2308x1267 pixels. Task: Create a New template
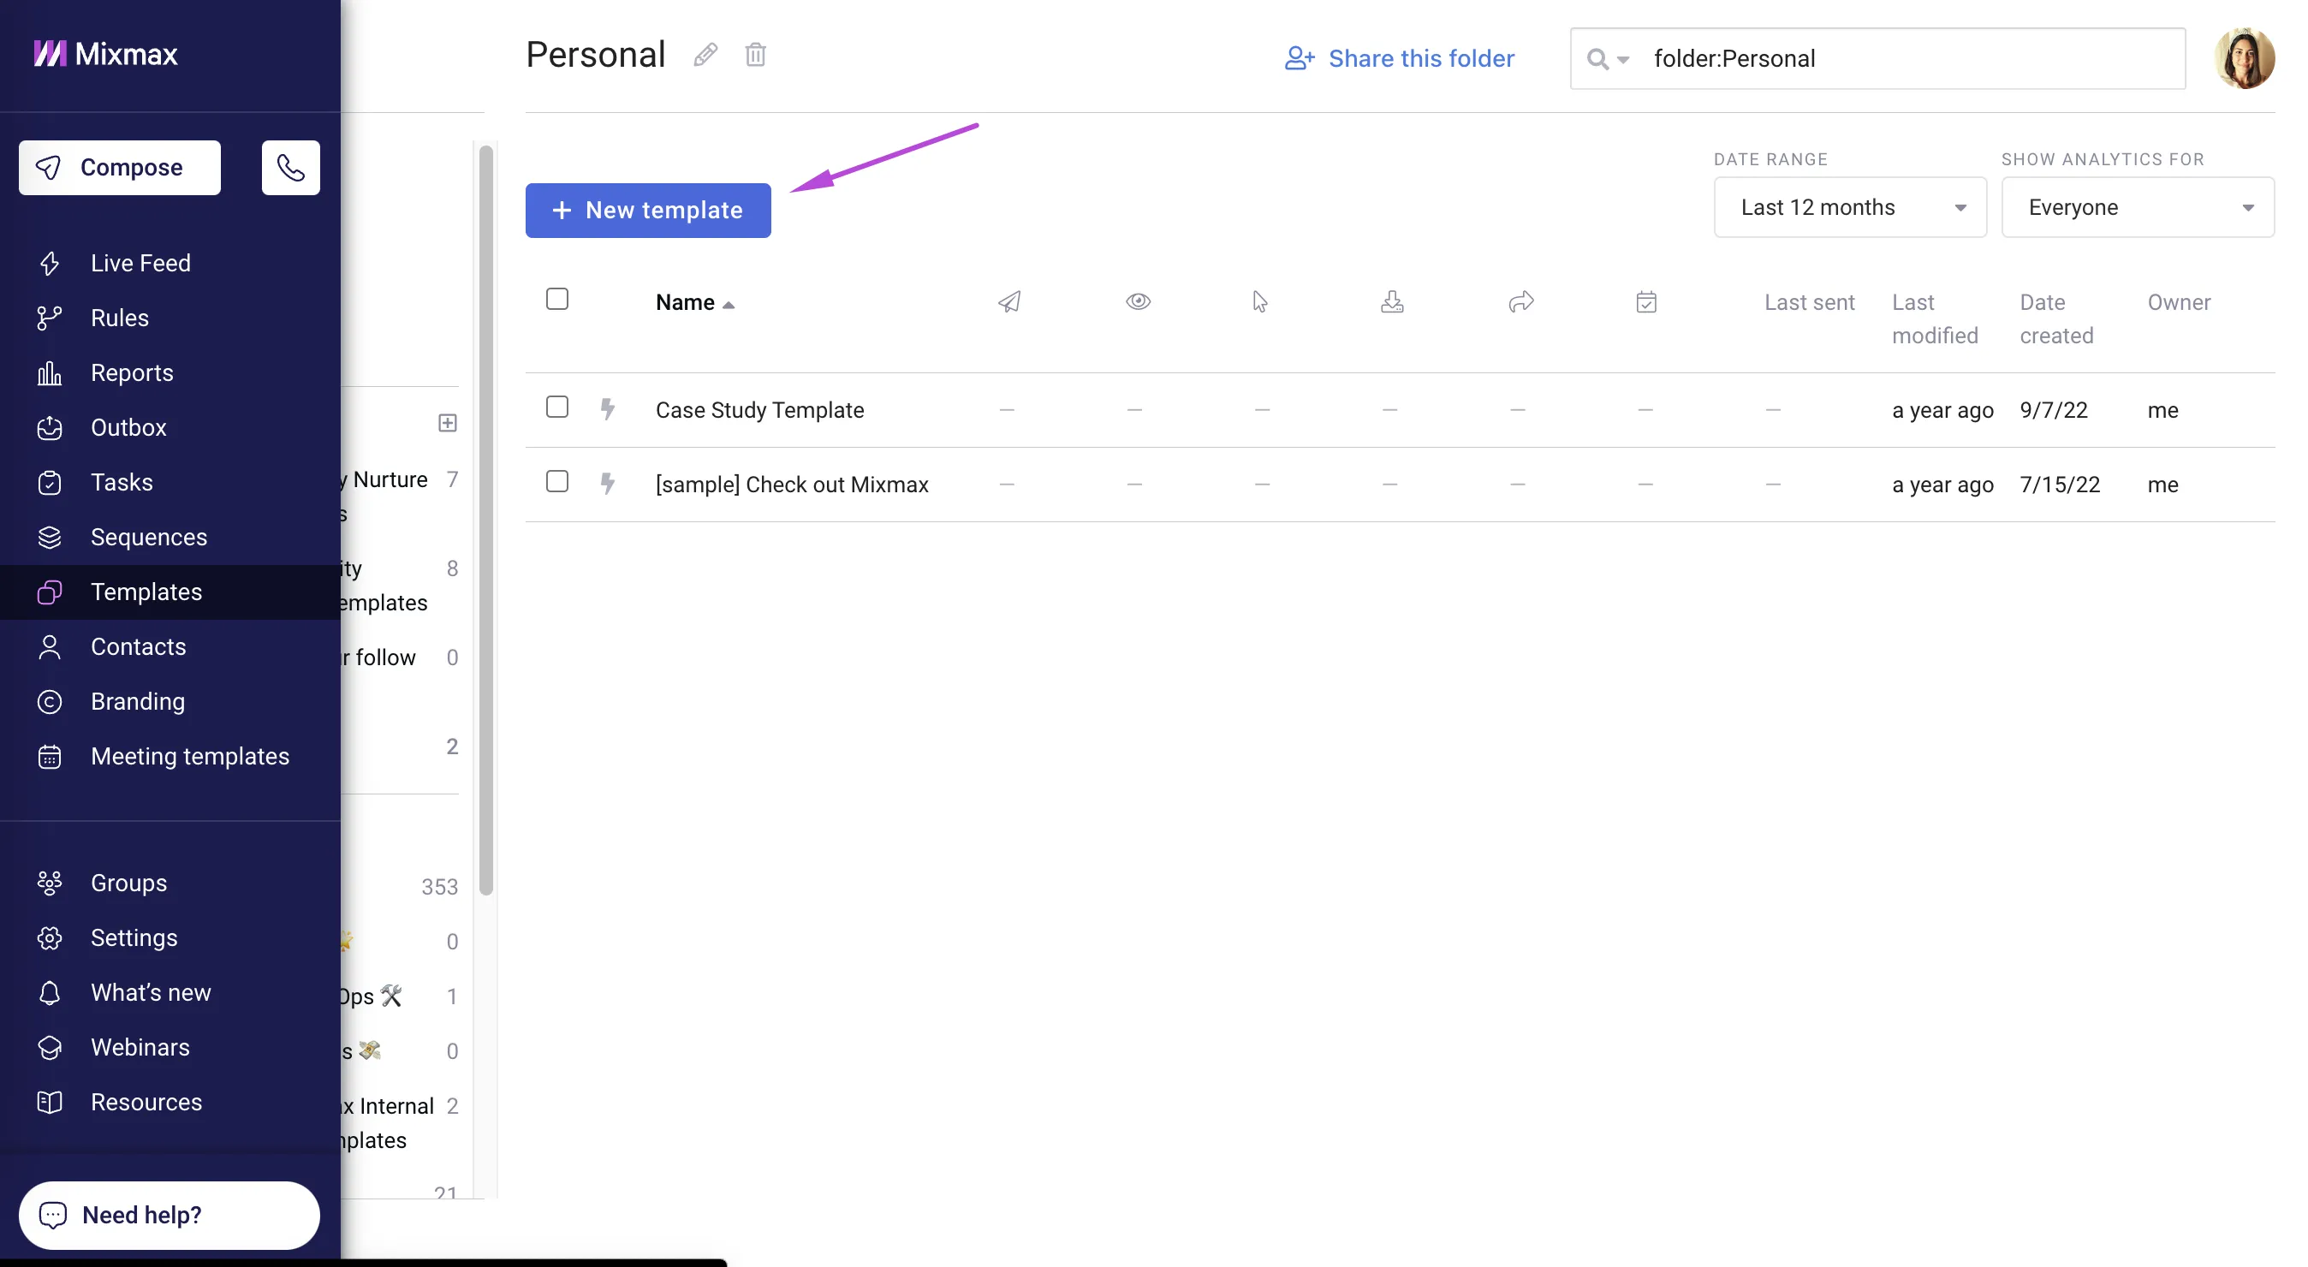tap(648, 211)
